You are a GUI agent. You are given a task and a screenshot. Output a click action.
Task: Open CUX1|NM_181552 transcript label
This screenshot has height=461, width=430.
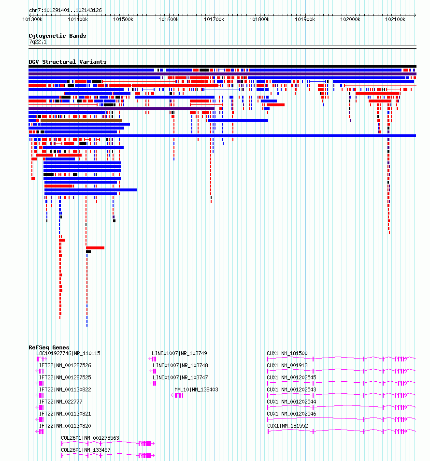(x=288, y=426)
